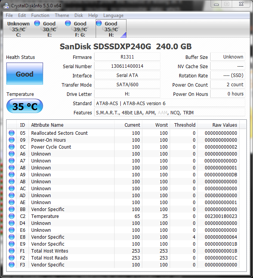Viewport: 253px width, 278px height.
Task: Click the status icon beside Temperature attribute row
Action: pos(12,216)
